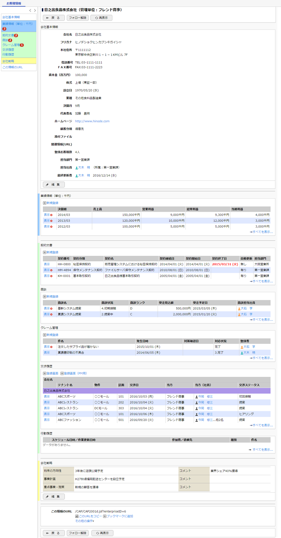
Task: Jump to 商談 in sidebar
Action: click(5, 40)
